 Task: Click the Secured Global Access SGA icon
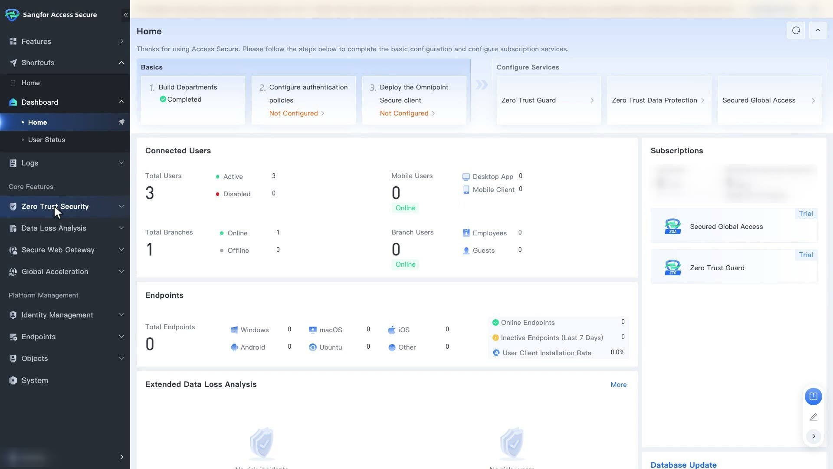point(672,226)
